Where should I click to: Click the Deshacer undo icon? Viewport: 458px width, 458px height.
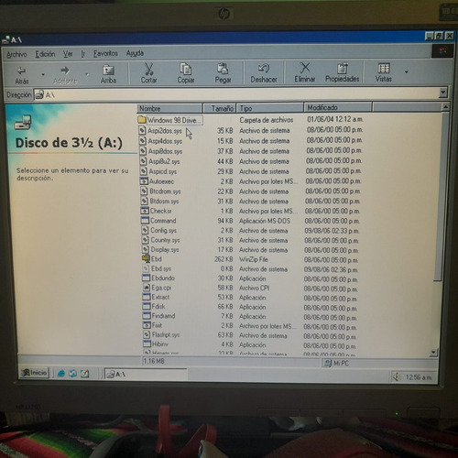coord(264,69)
